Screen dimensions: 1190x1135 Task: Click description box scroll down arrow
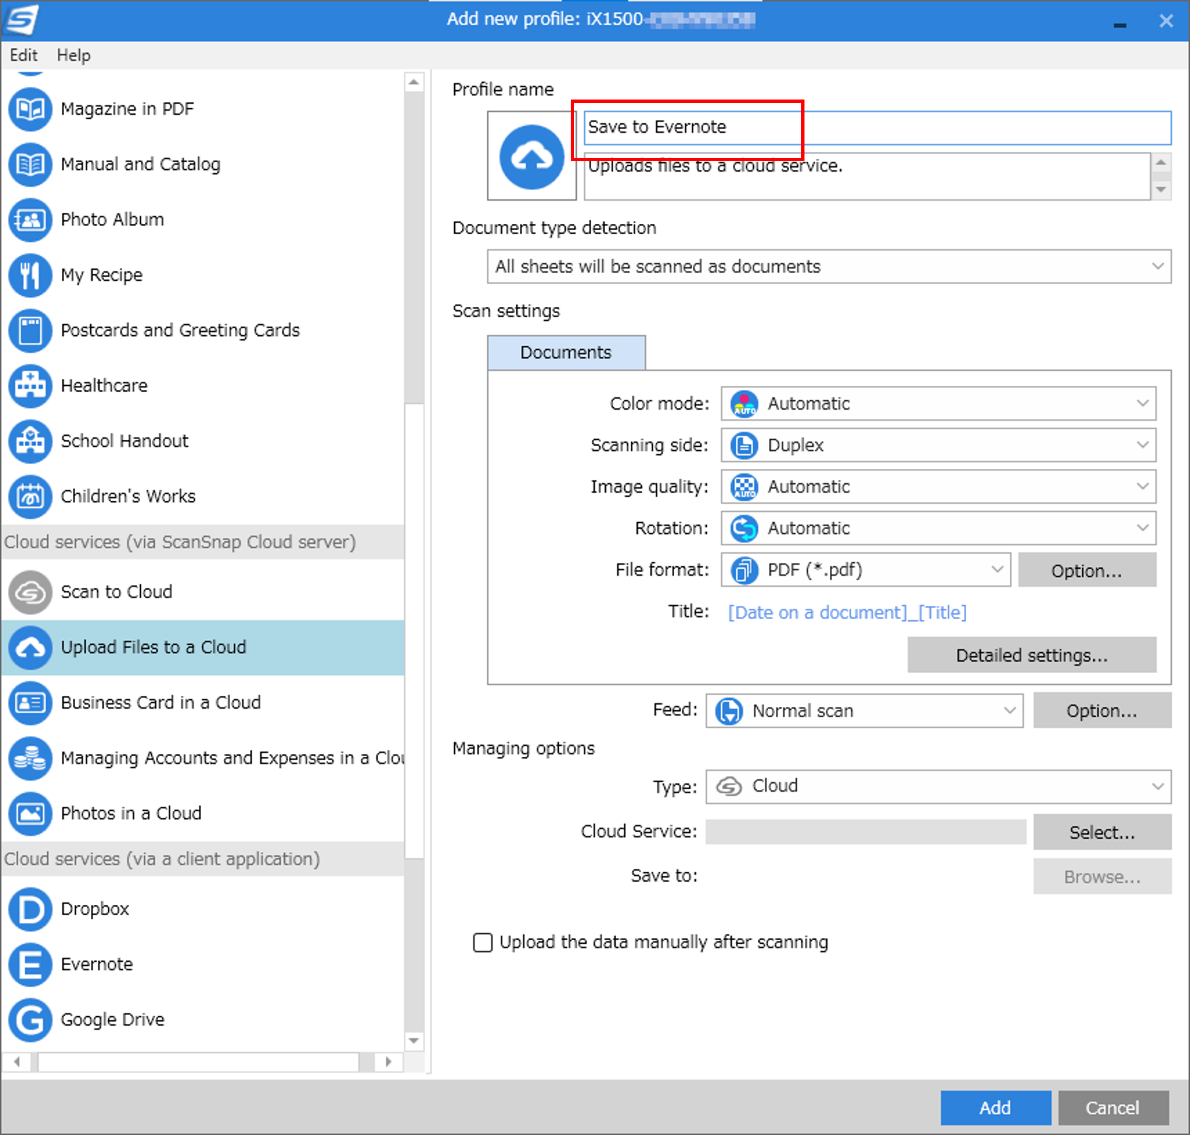[x=1161, y=189]
